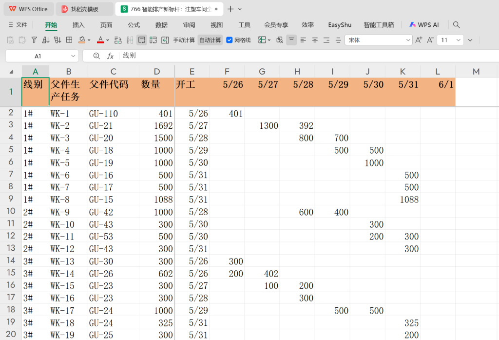
Task: Click cell containing GU-110
Action: click(113, 114)
